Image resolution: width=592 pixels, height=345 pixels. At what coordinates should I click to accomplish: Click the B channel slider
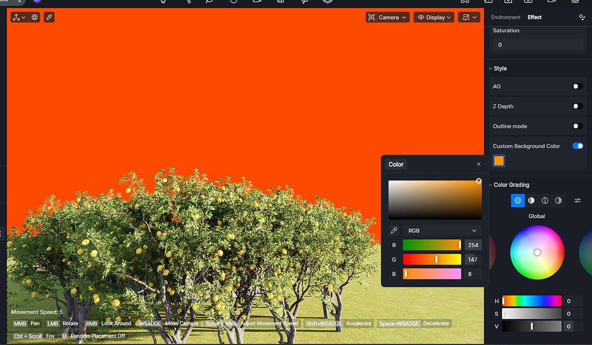coord(432,274)
